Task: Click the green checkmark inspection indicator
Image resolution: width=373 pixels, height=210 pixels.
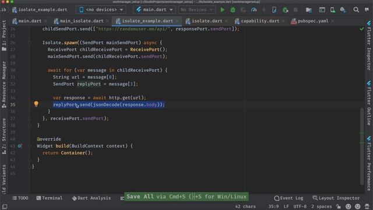Action: pyautogui.click(x=362, y=29)
